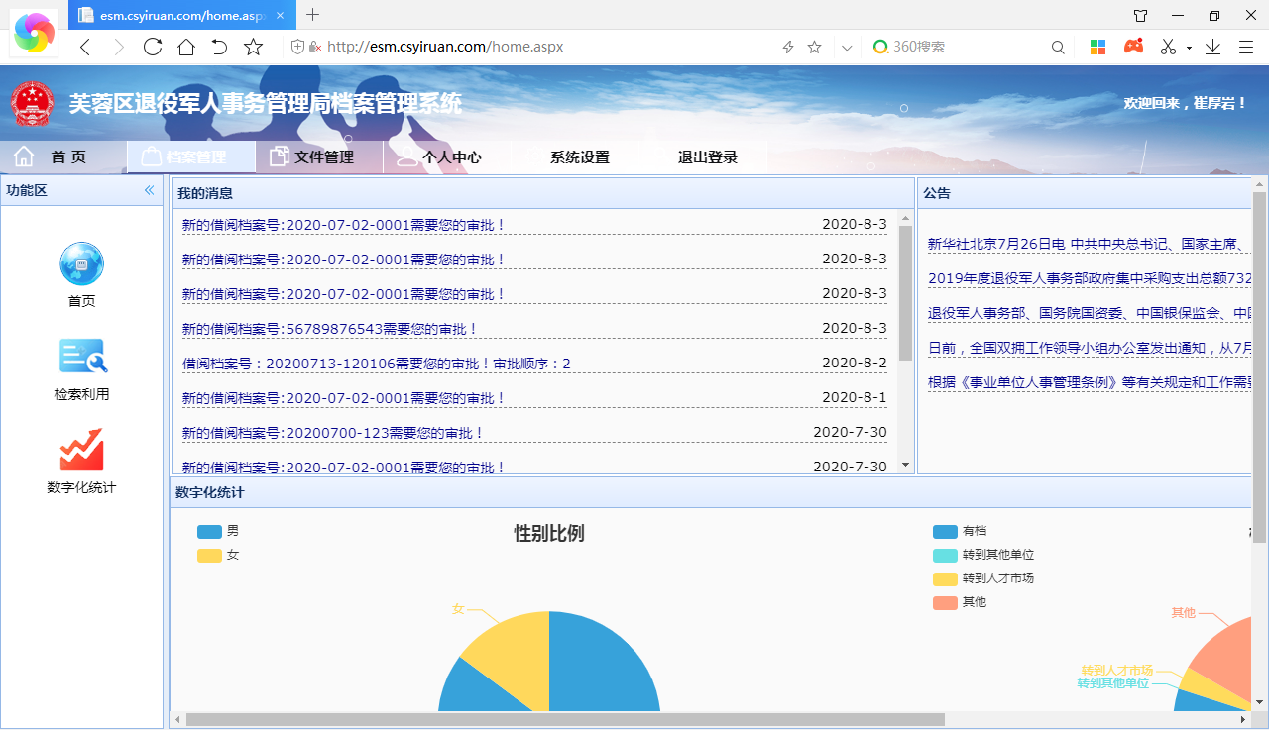Click the site security shield icon
Image resolution: width=1269 pixels, height=730 pixels.
coord(297,47)
